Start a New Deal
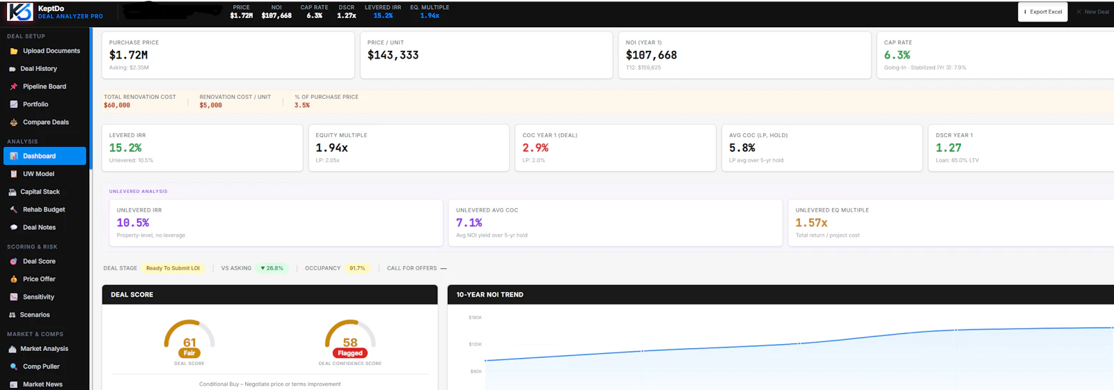1114x390 pixels. [x=1092, y=12]
